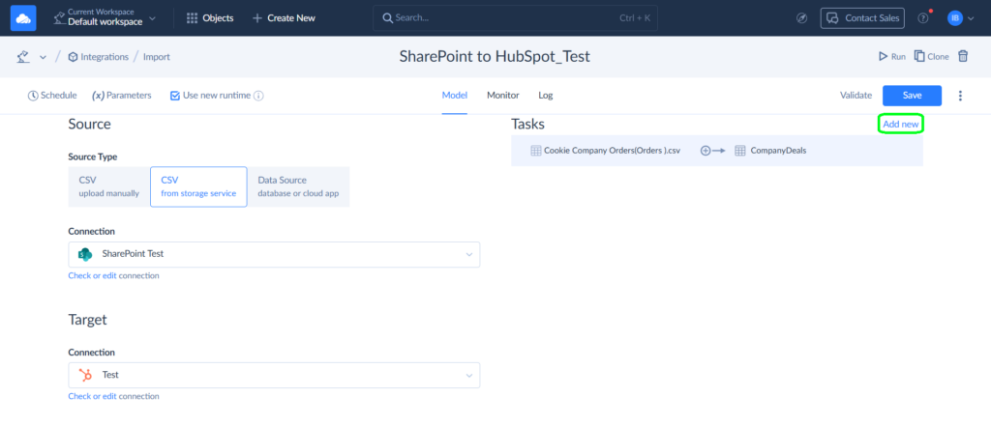Click the SharePoint connection icon
Viewport: 991px width, 426px height.
pyautogui.click(x=85, y=254)
